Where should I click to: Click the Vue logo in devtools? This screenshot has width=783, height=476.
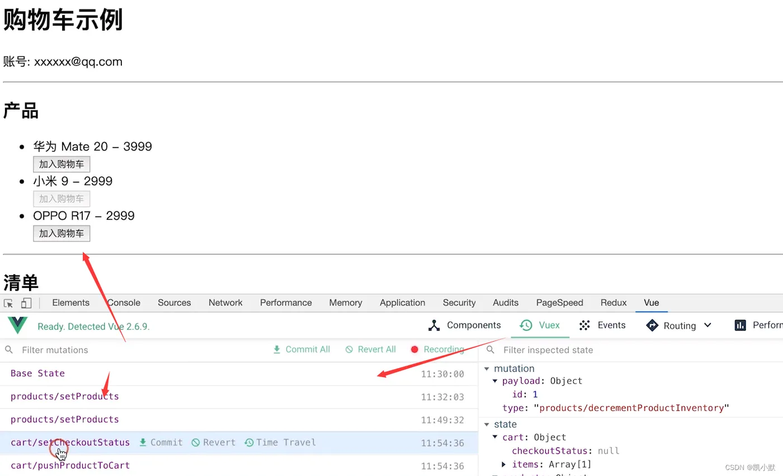(x=17, y=326)
